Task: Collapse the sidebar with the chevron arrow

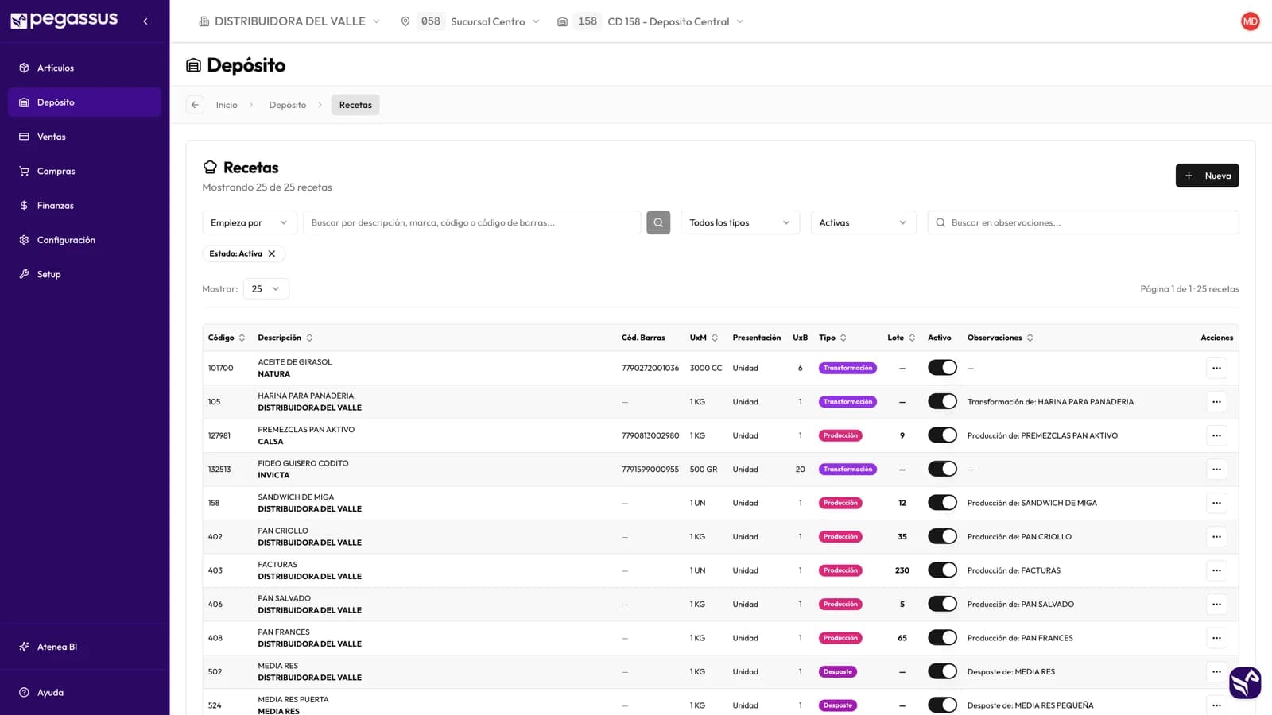Action: [x=145, y=21]
